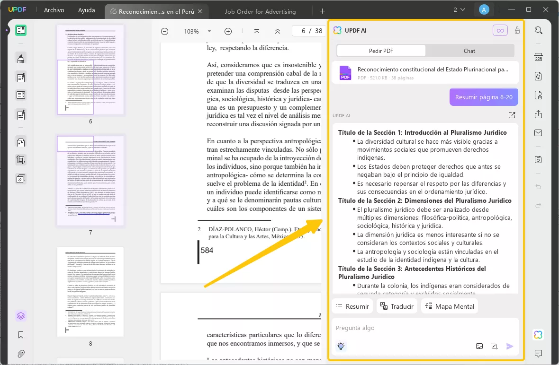Run OCR text recognition
Screen dimensions: 559x365
538,57
